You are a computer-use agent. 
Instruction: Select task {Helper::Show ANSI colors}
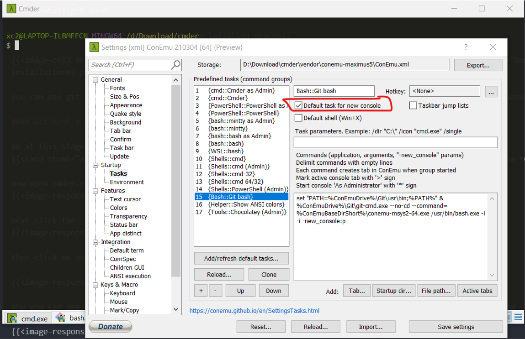pyautogui.click(x=241, y=204)
